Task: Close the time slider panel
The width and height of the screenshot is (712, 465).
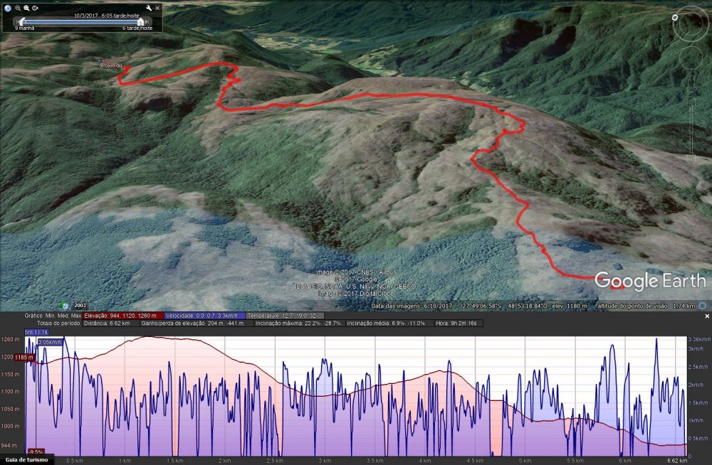Action: pyautogui.click(x=157, y=8)
